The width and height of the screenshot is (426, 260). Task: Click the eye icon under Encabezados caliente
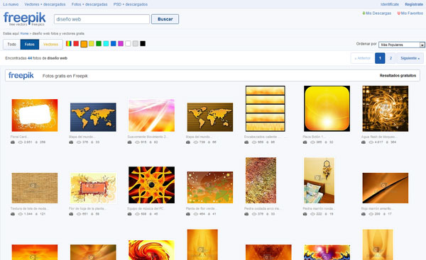[x=254, y=142]
